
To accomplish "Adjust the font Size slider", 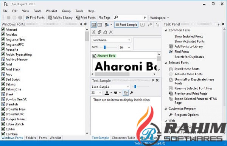I will pos(105,47).
